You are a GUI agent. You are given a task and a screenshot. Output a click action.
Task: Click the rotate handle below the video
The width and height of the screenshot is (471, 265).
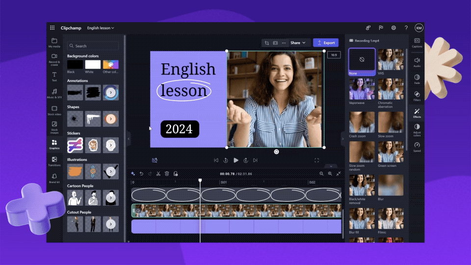pyautogui.click(x=276, y=152)
